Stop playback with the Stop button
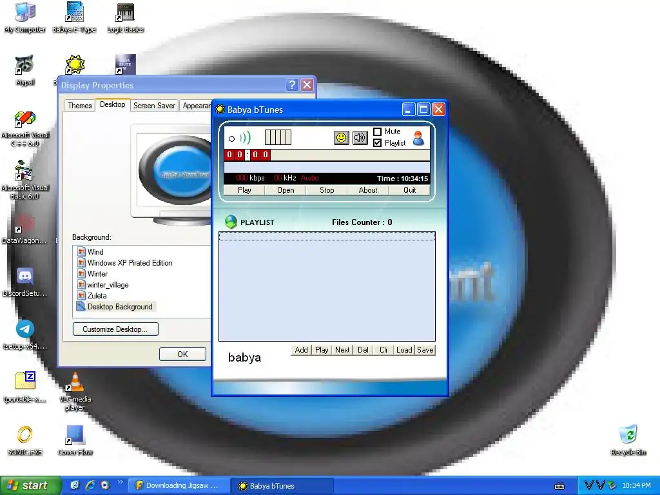The image size is (660, 495). (327, 190)
